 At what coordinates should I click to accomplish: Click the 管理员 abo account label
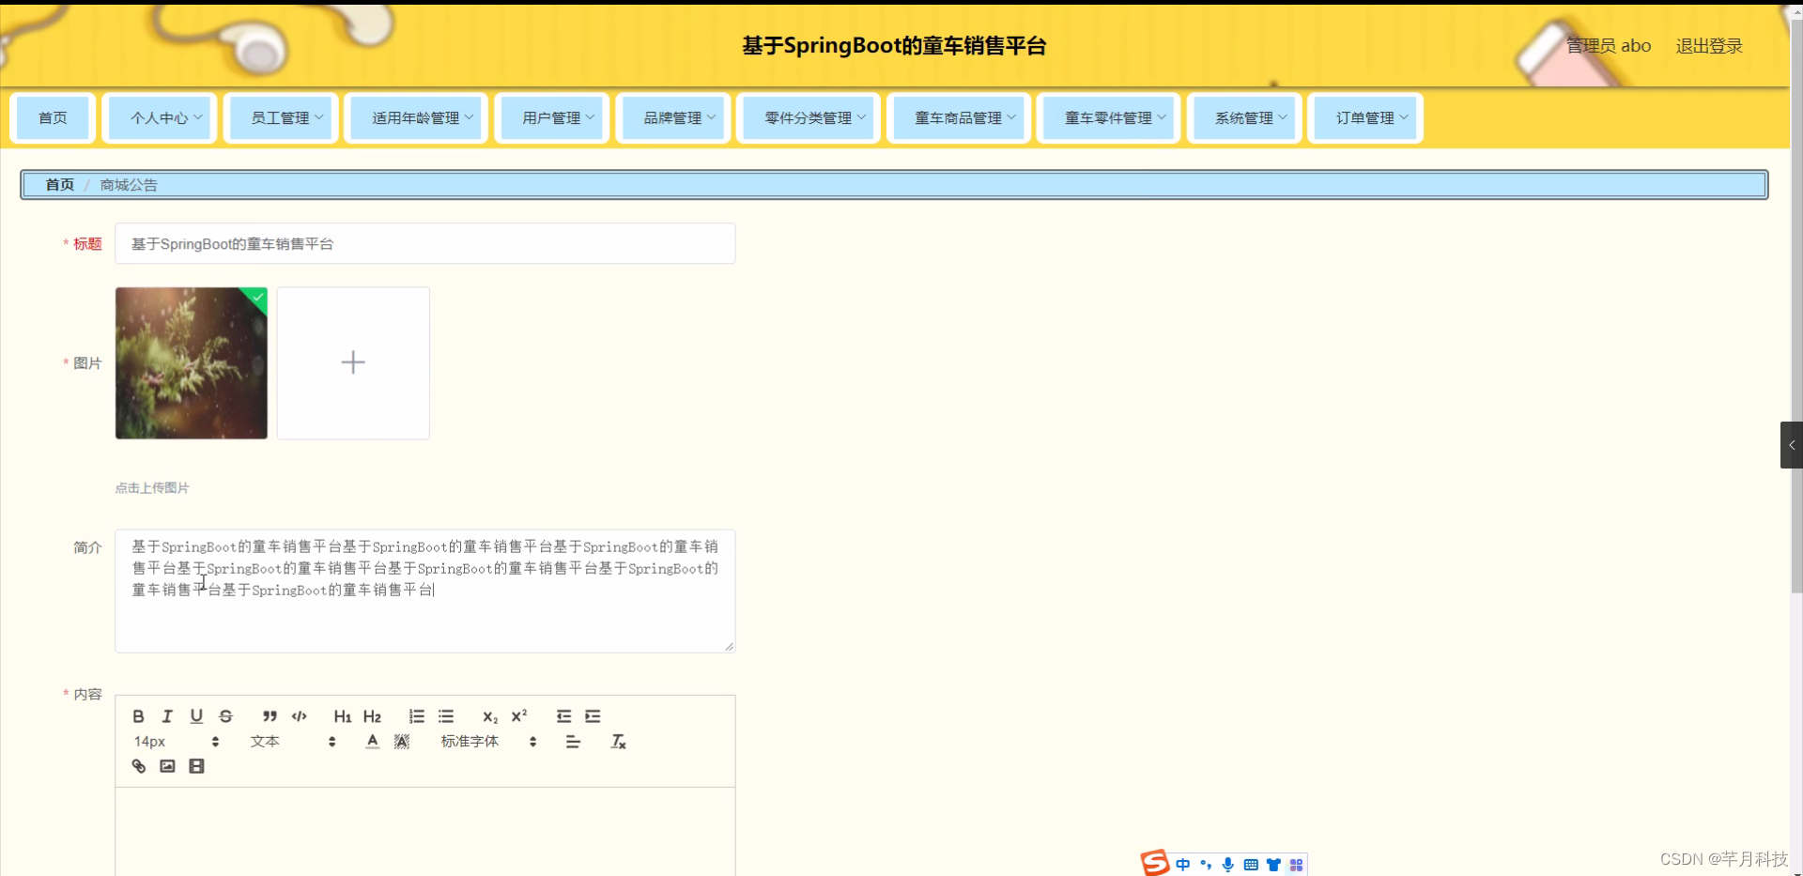click(x=1609, y=46)
